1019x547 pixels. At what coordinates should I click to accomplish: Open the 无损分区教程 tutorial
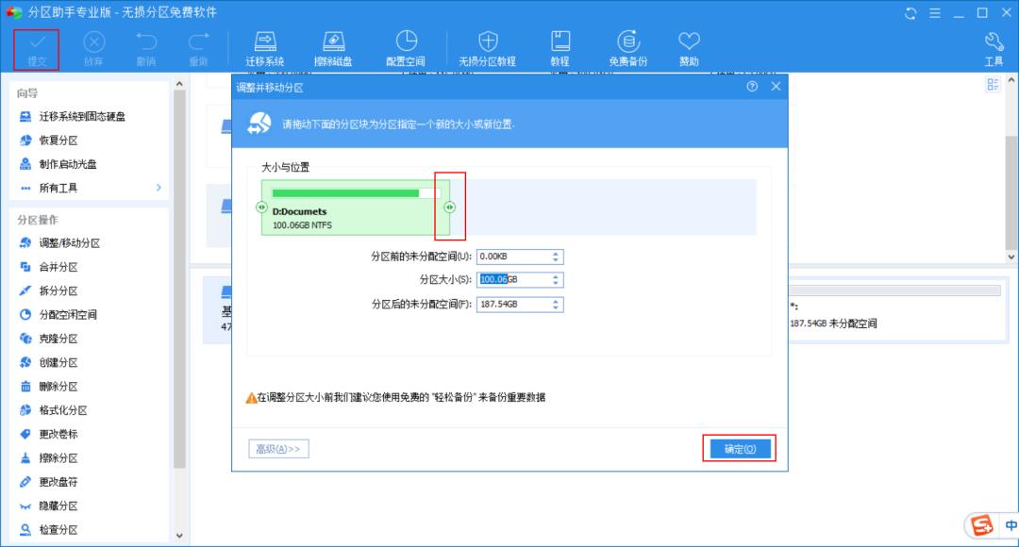point(488,46)
